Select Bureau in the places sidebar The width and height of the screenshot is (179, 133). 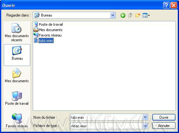pyautogui.click(x=17, y=55)
